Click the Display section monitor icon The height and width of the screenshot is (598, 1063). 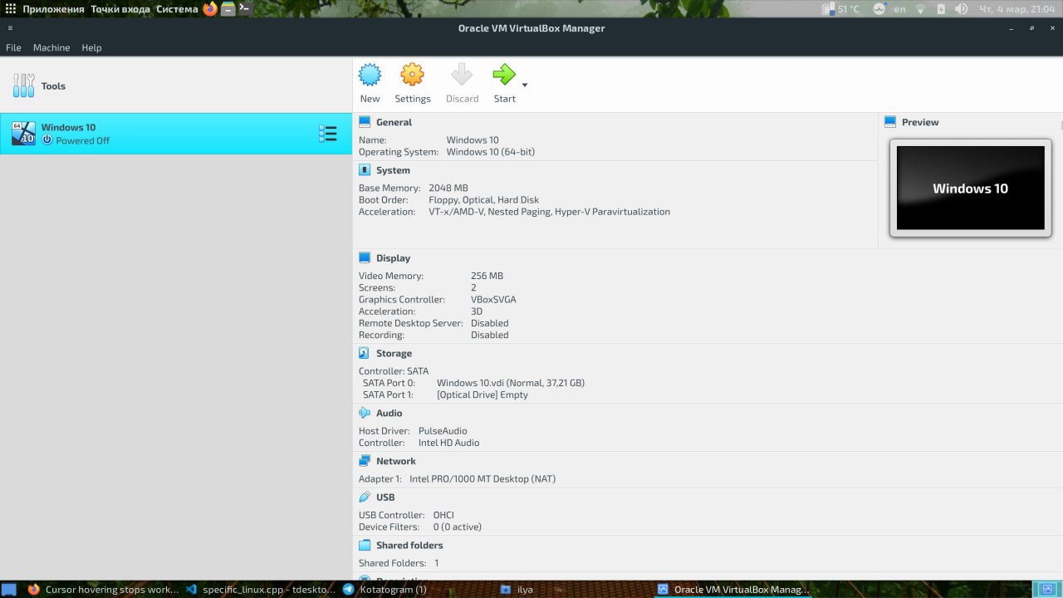coord(365,258)
